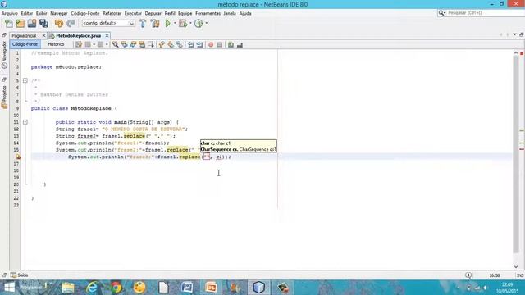
Task: Click Shift Line Right icon
Action: (199, 44)
